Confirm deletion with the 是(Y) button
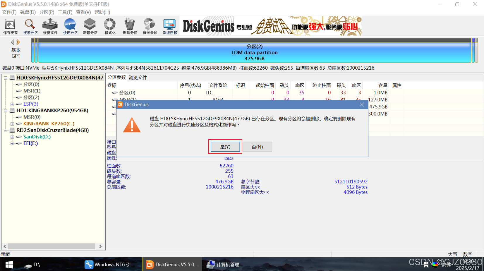This screenshot has height=271, width=484. click(225, 147)
